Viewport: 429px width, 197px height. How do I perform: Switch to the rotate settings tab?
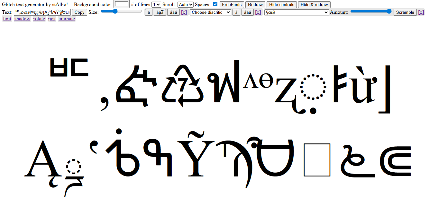pyautogui.click(x=39, y=19)
